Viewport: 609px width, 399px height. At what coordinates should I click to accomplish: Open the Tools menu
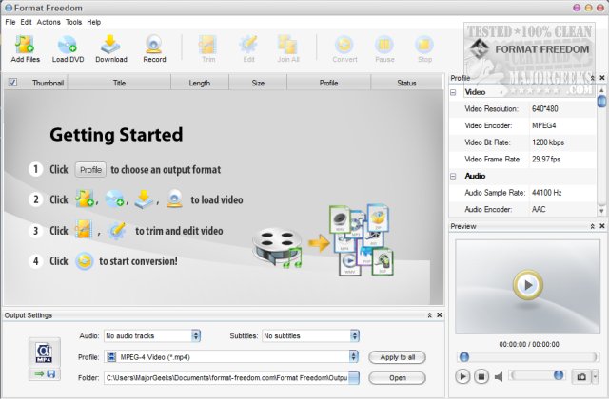pyautogui.click(x=74, y=22)
